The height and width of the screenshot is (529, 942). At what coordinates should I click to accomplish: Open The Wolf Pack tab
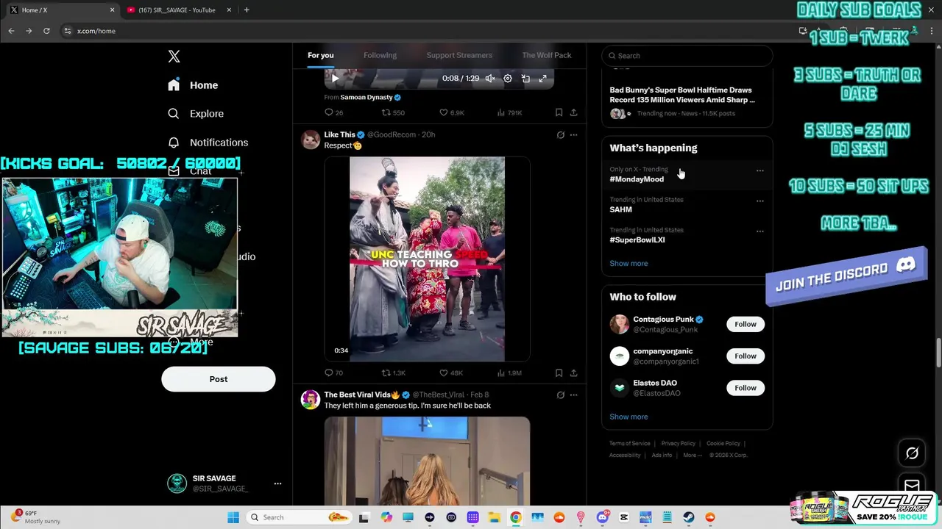pyautogui.click(x=546, y=55)
